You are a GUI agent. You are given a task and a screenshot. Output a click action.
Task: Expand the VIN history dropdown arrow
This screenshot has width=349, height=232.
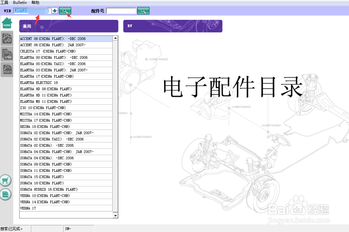(x=54, y=11)
